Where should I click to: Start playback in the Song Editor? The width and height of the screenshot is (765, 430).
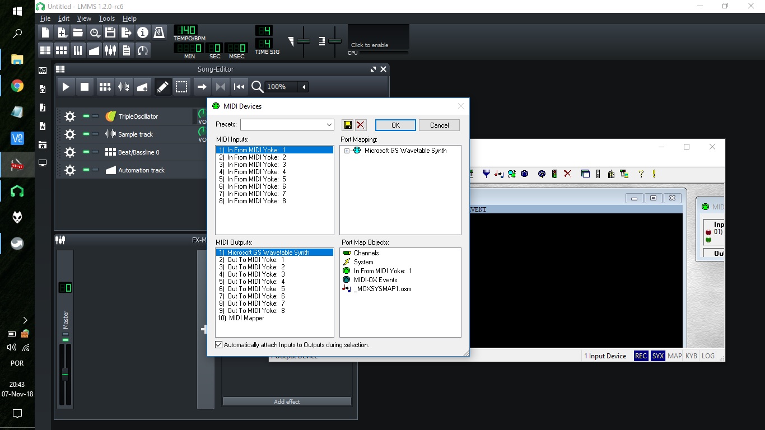pyautogui.click(x=66, y=87)
